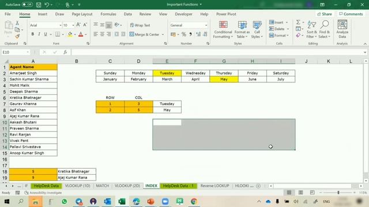Click in the formula bar input
Image resolution: width=369 pixels, height=207 pixels.
pos(217,52)
